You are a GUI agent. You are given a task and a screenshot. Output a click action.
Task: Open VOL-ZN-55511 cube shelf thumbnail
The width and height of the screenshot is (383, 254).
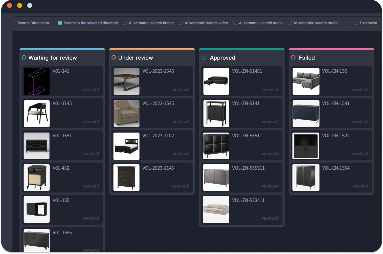(x=216, y=146)
